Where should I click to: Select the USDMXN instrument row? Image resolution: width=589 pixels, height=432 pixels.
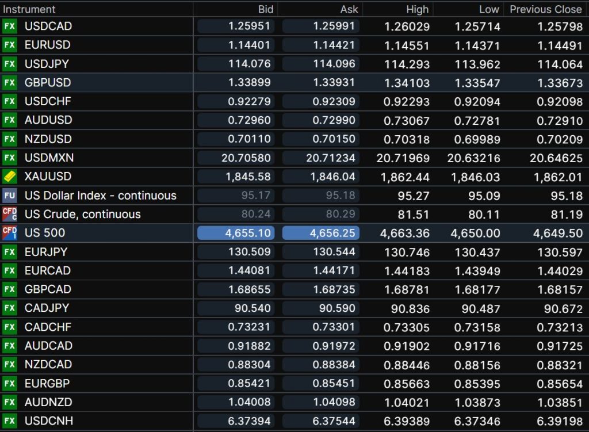click(x=49, y=158)
